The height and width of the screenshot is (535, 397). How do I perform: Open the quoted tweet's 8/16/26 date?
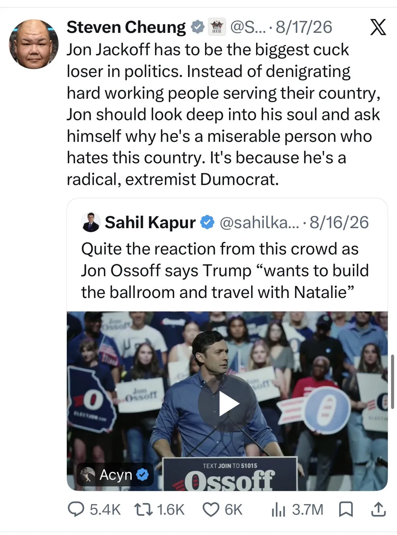coord(339,223)
